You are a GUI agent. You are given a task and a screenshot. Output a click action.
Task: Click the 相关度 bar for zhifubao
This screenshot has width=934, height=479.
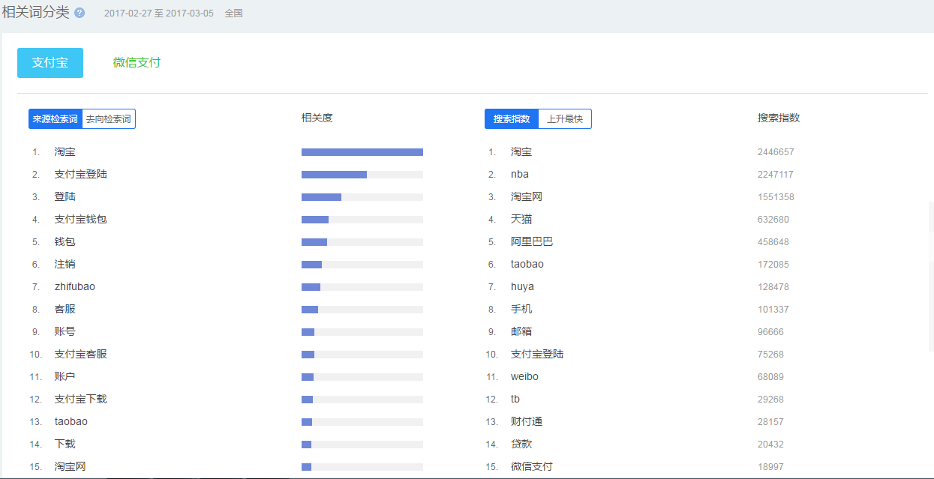pyautogui.click(x=362, y=287)
